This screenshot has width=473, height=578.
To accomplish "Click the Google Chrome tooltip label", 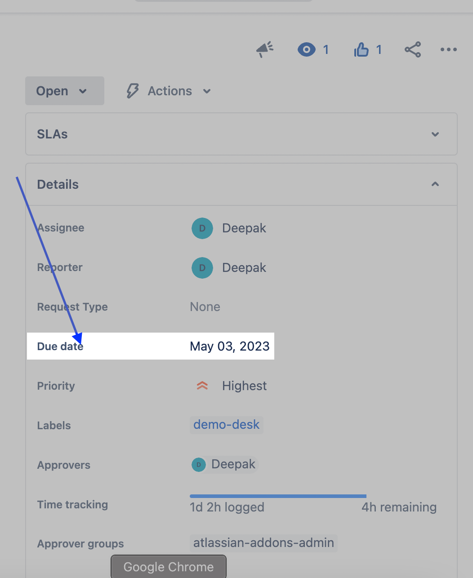I will tap(169, 567).
